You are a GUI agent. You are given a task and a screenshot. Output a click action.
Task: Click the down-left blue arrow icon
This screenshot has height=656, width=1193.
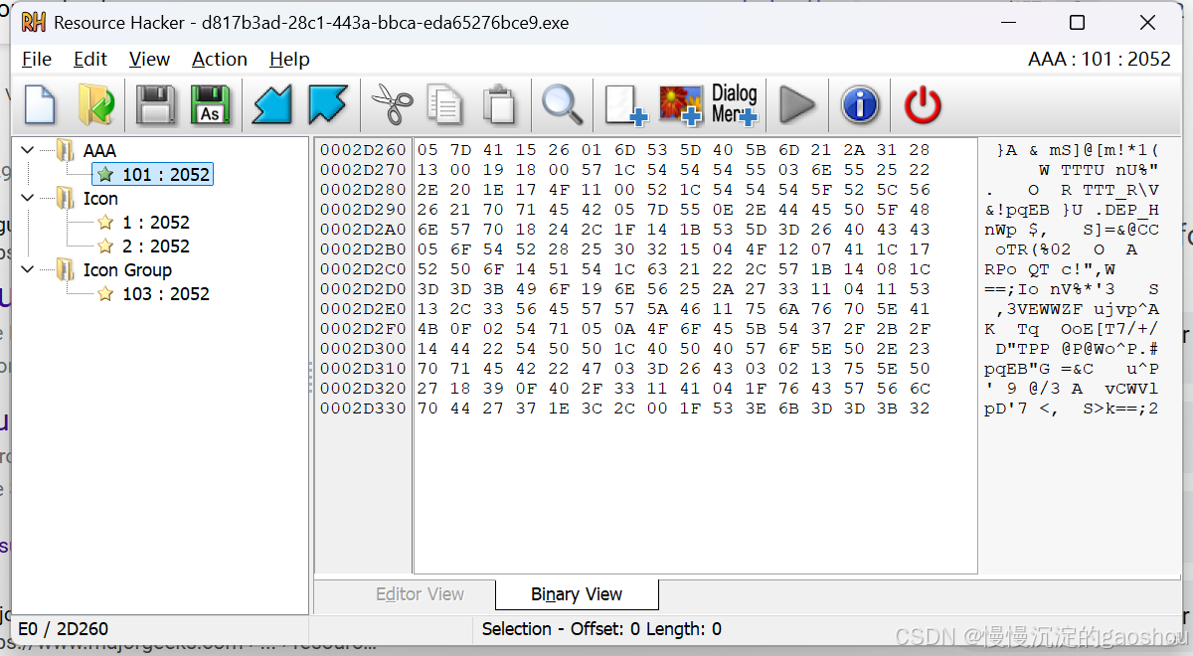click(271, 104)
